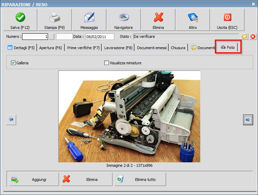The image size is (258, 195).
Task: Select the Foto tab
Action: (228, 47)
